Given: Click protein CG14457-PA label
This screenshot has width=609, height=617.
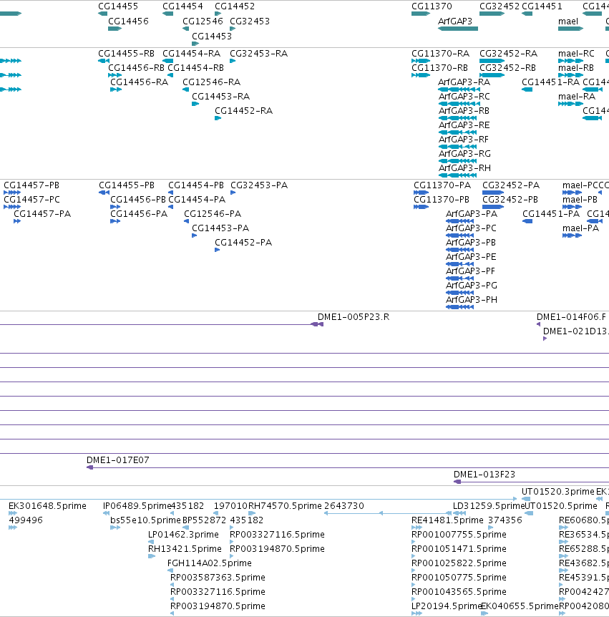Looking at the screenshot, I should tap(42, 214).
